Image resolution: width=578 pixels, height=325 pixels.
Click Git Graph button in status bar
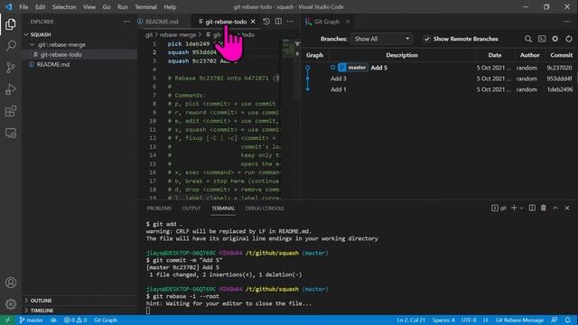(106, 320)
